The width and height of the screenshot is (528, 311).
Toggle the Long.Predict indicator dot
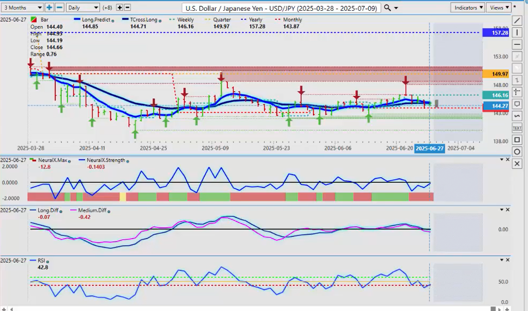114,20
